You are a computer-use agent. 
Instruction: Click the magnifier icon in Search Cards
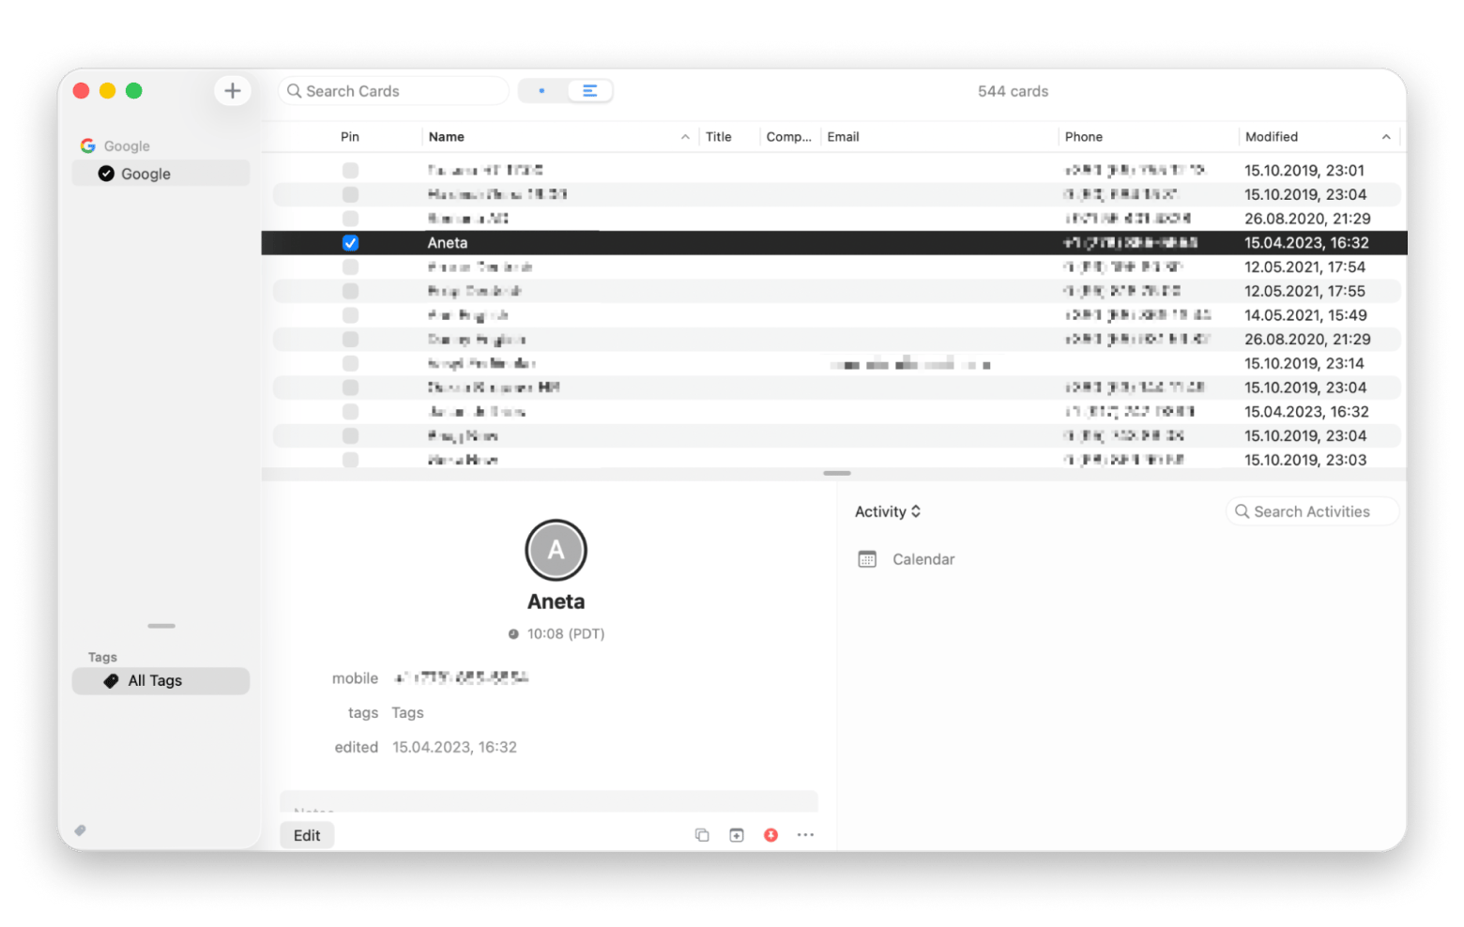click(294, 91)
